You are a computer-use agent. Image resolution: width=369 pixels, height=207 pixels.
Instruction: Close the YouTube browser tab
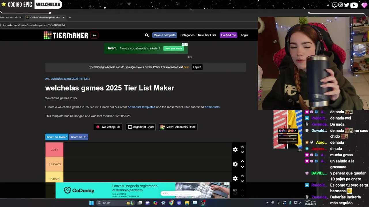click(21, 17)
